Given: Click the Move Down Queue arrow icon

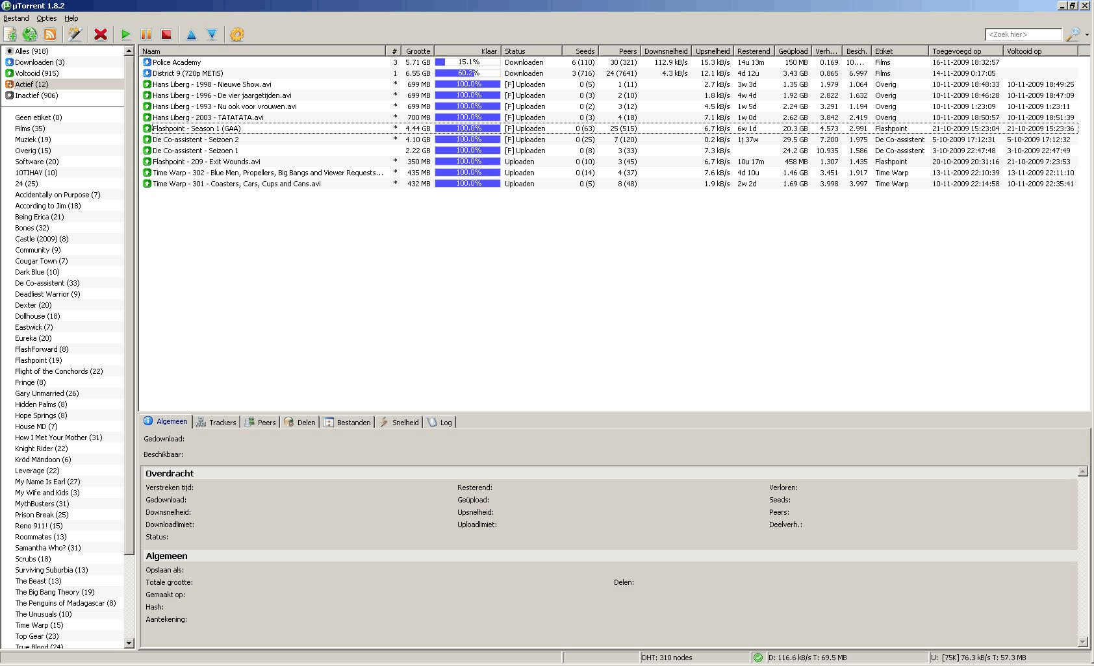Looking at the screenshot, I should click(x=212, y=34).
